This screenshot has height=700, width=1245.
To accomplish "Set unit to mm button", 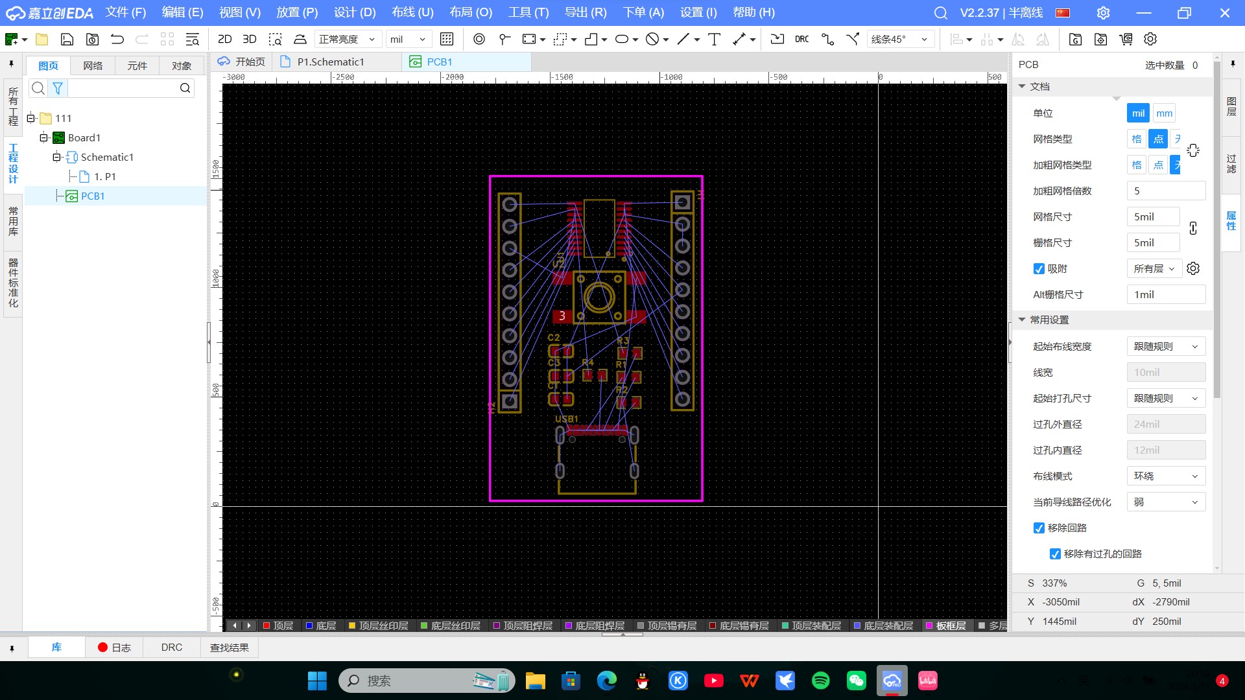I will 1164,113.
